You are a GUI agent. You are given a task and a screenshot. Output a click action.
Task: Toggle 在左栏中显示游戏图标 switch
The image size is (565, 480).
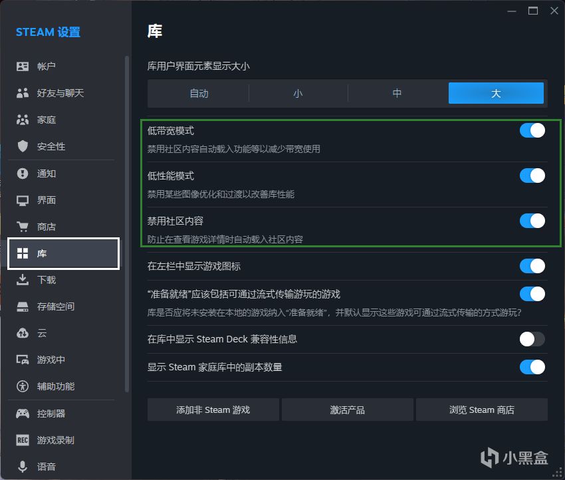[532, 267]
